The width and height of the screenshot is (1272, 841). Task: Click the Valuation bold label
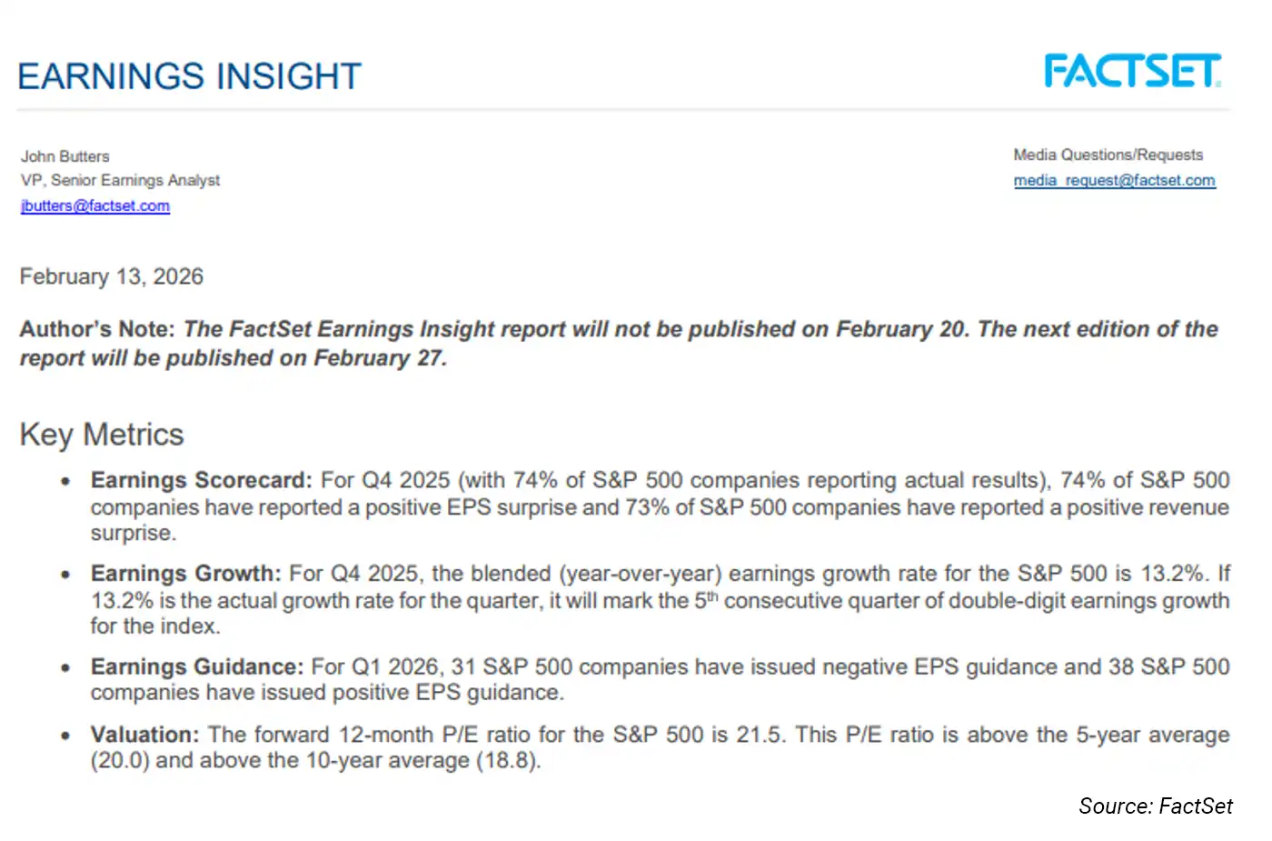(x=144, y=735)
